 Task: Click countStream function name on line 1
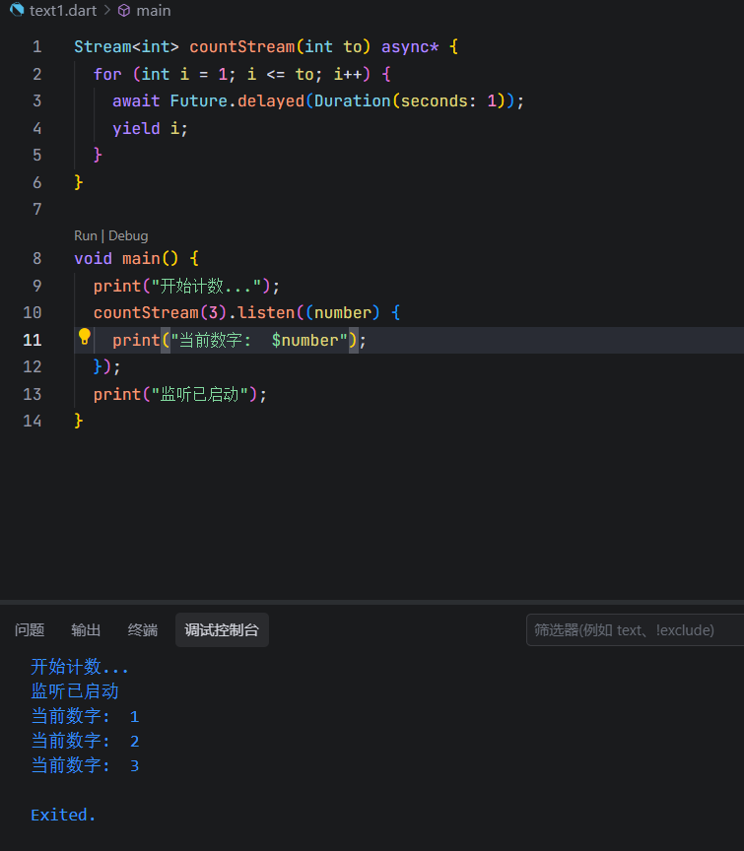click(241, 46)
